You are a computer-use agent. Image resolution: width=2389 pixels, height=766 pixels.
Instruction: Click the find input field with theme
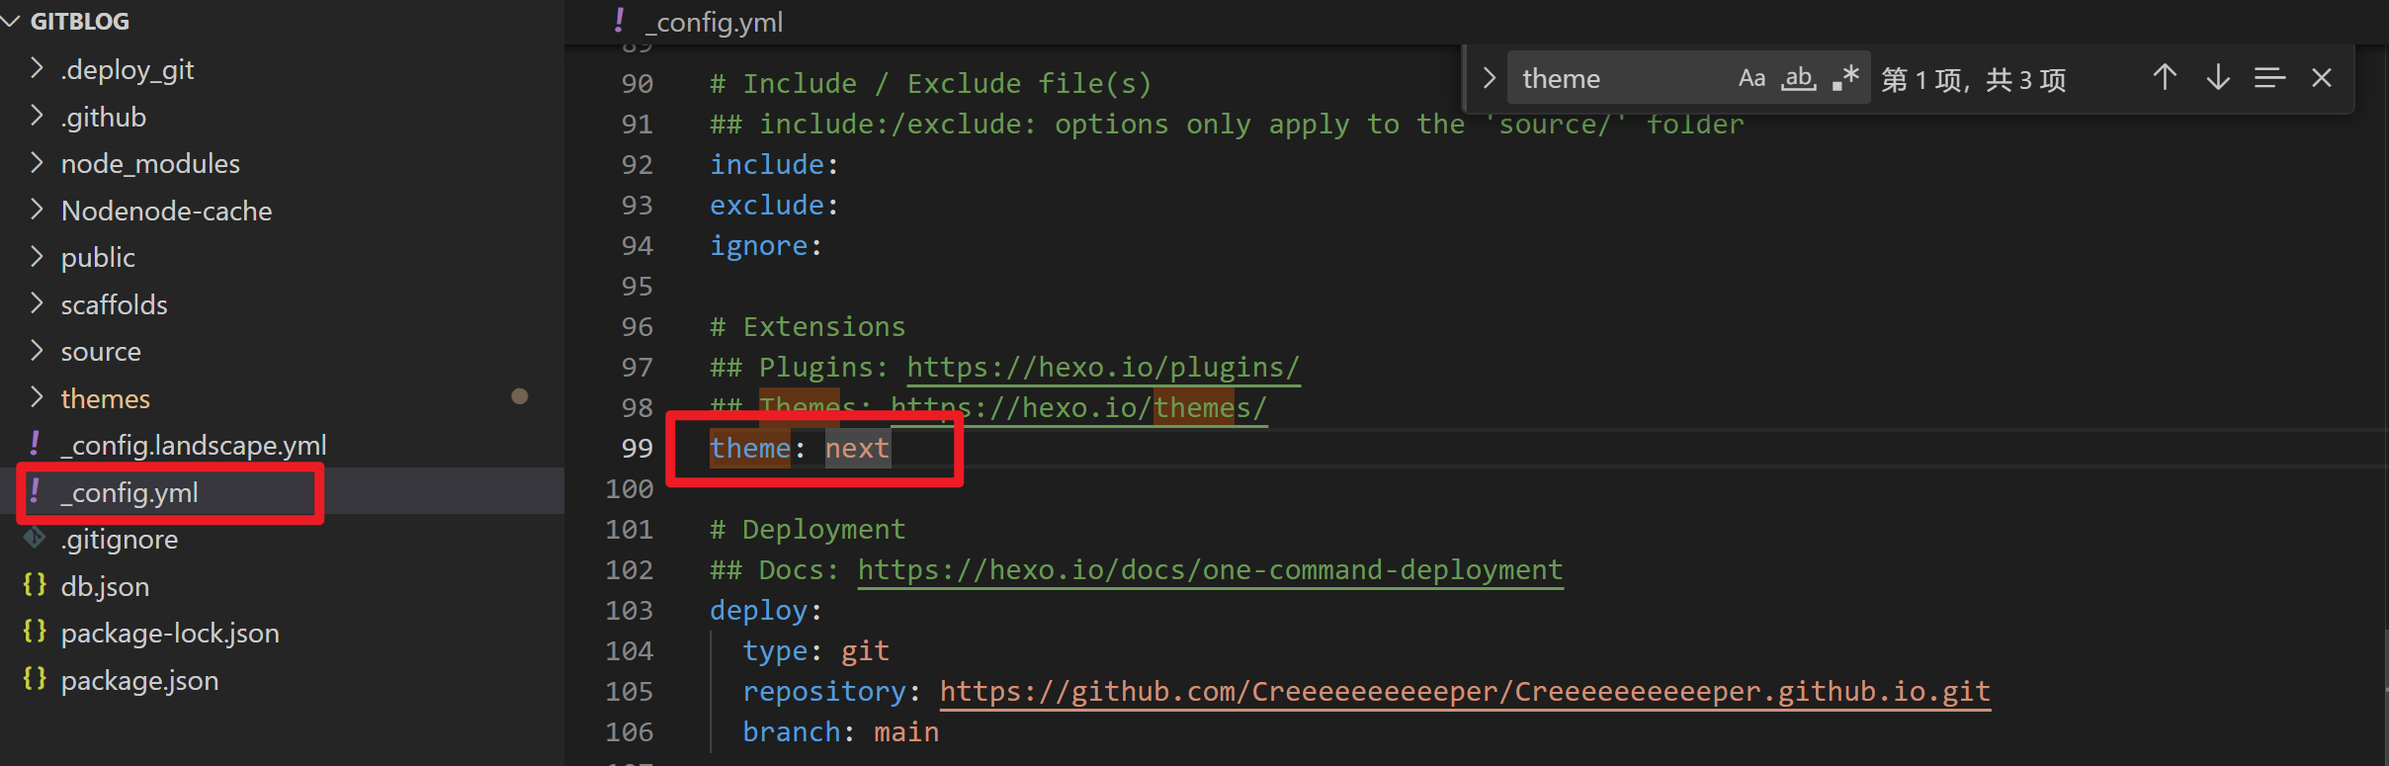coord(1621,78)
